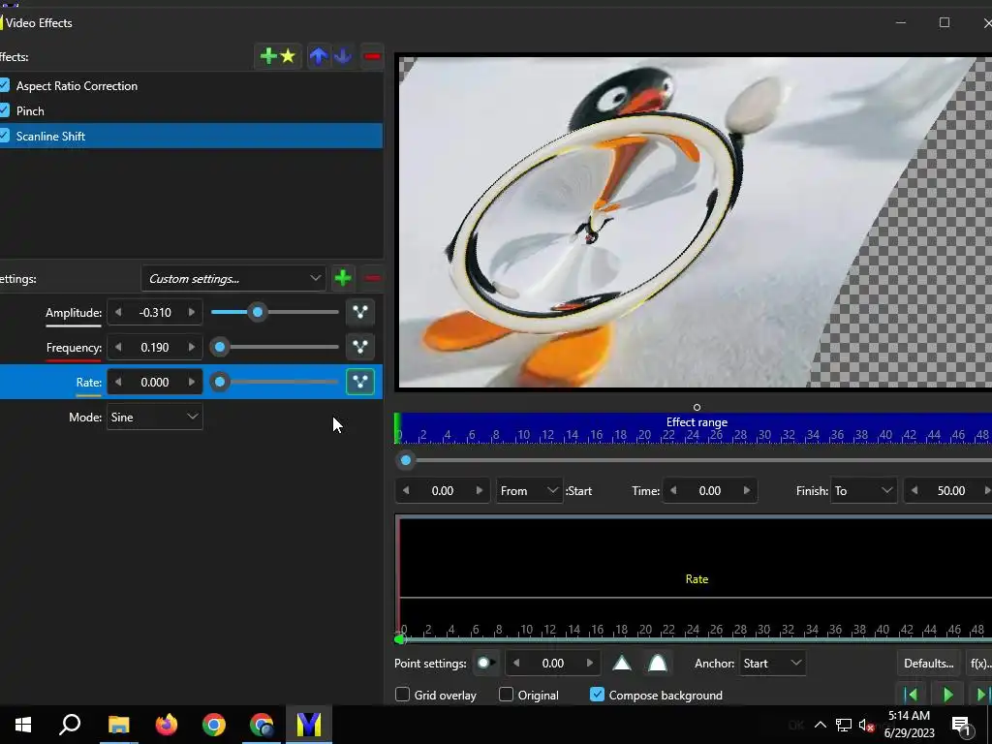
Task: Decrease Frequency value with left arrow
Action: (x=118, y=348)
